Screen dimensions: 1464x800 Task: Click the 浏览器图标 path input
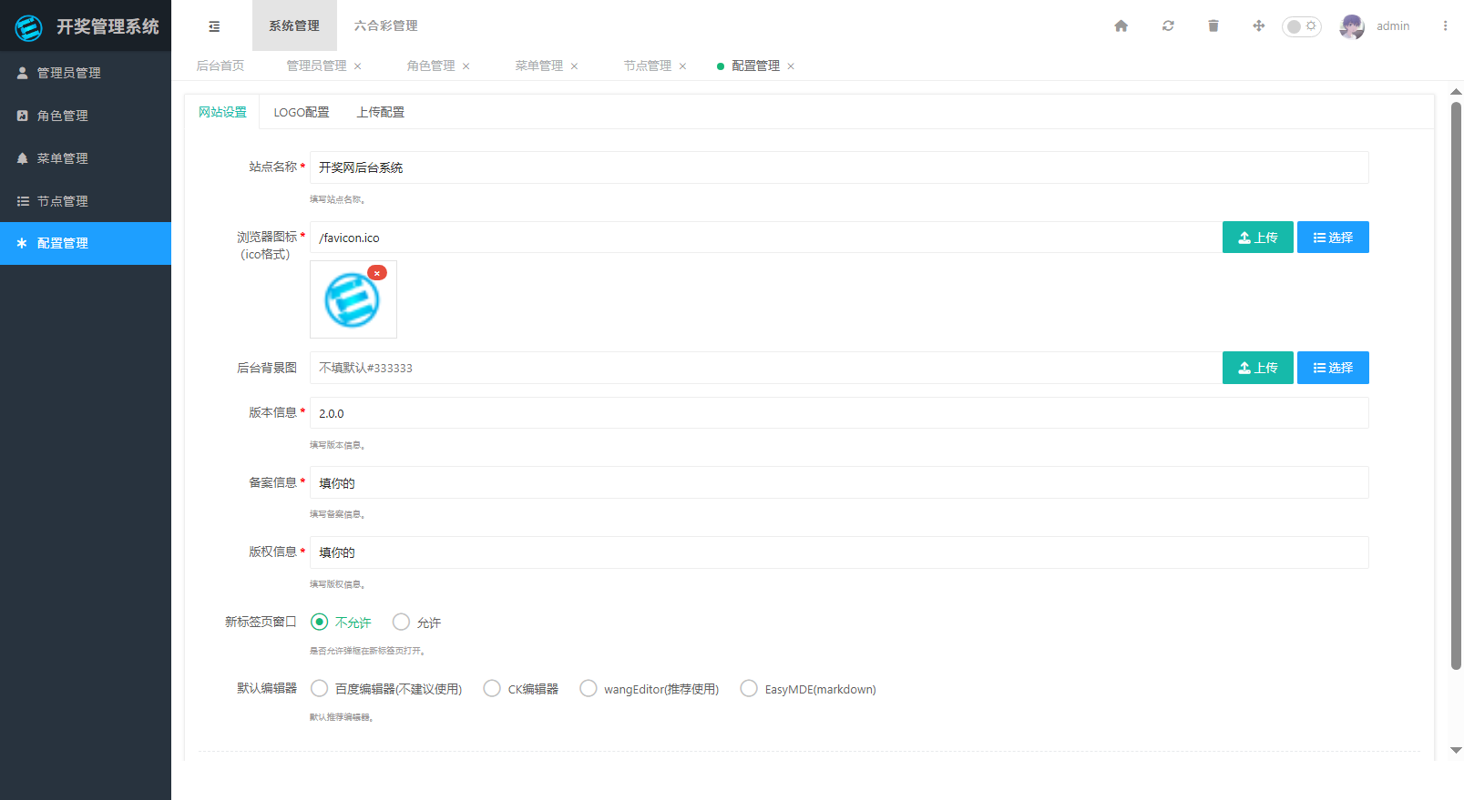[x=766, y=238]
